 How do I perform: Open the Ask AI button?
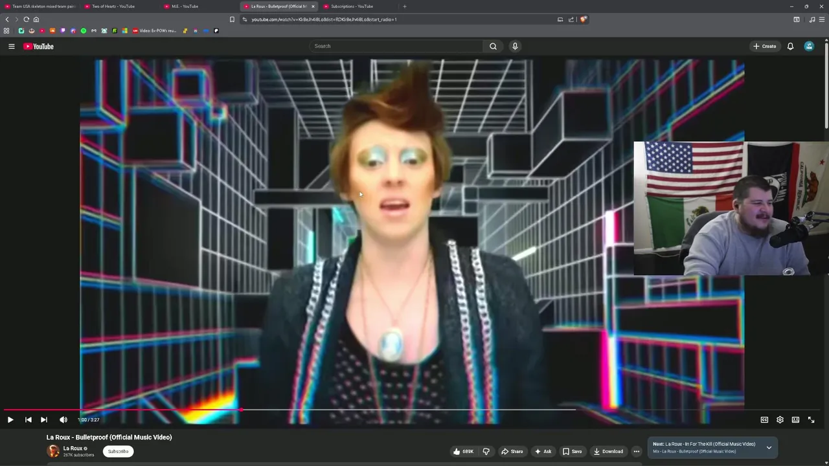543,451
